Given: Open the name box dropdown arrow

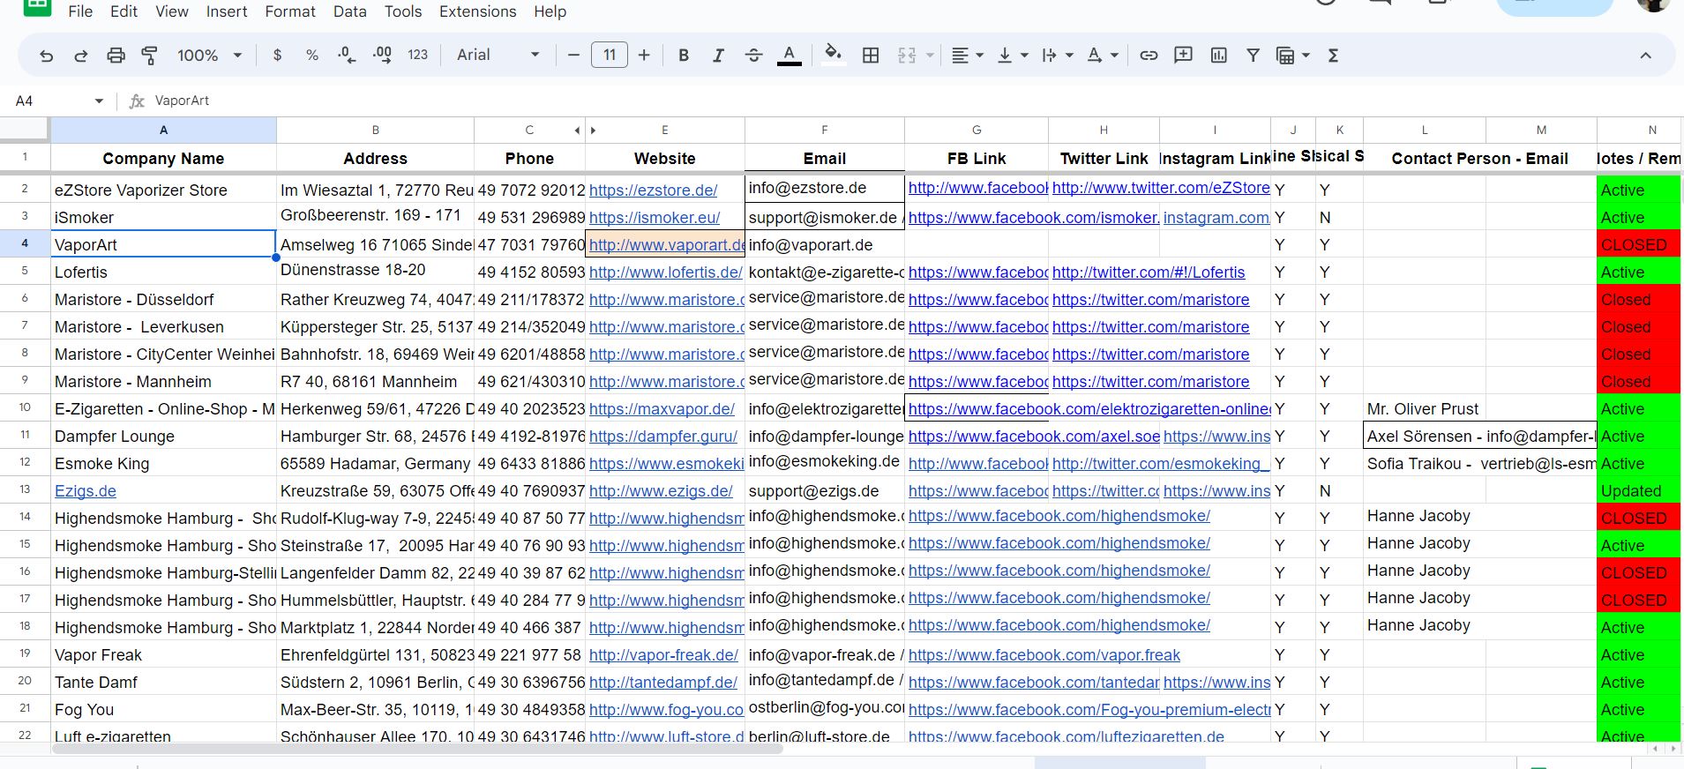Looking at the screenshot, I should click(x=99, y=101).
